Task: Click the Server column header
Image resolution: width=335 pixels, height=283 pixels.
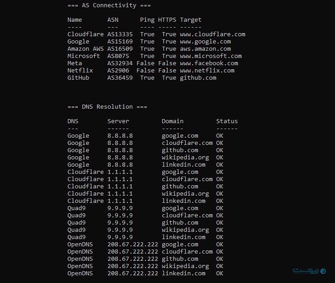Action: pyautogui.click(x=118, y=121)
